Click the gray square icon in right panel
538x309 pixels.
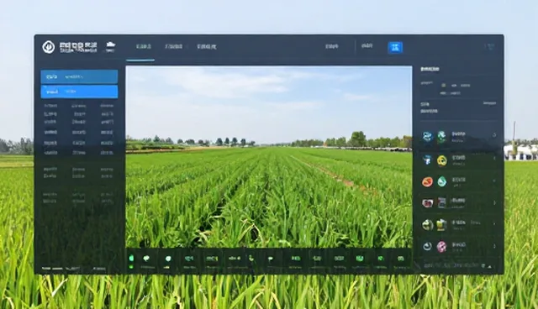click(442, 203)
